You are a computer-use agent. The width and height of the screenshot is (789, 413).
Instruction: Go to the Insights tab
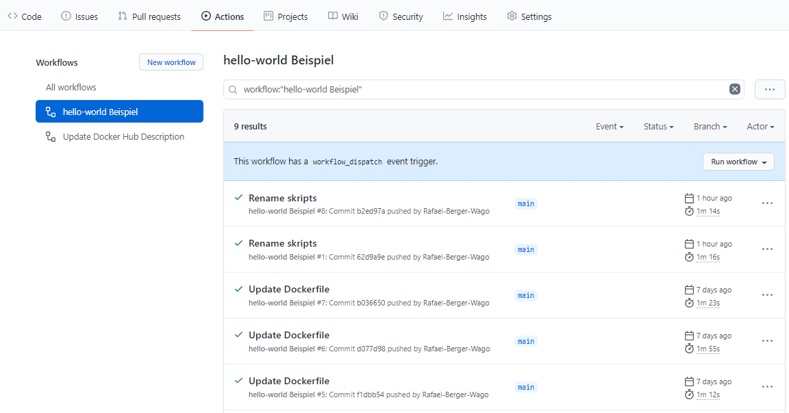coord(465,16)
